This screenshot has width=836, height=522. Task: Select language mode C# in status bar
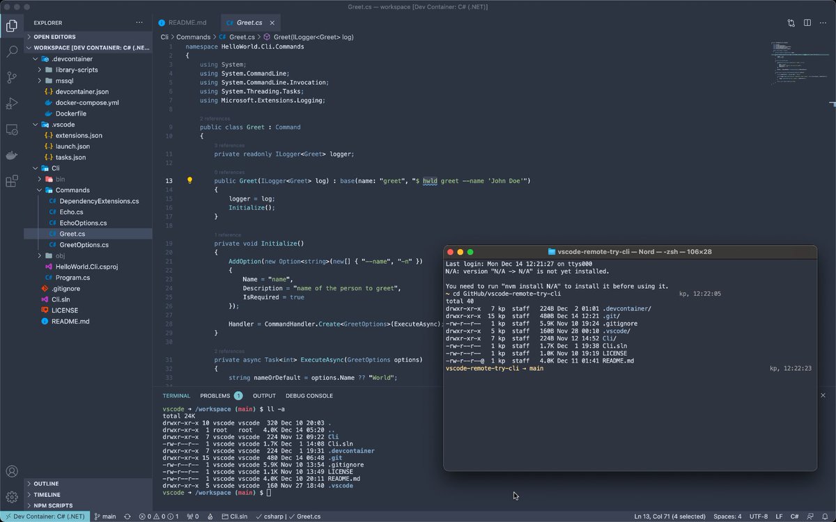(795, 516)
